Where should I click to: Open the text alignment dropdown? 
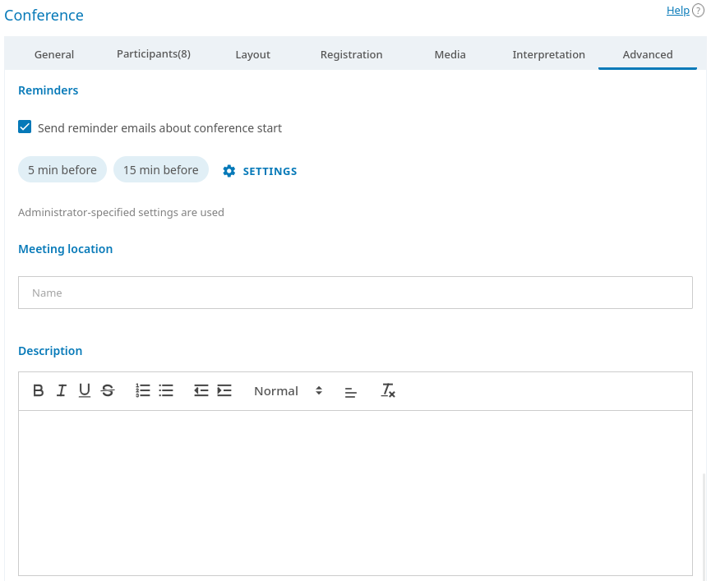pyautogui.click(x=351, y=392)
